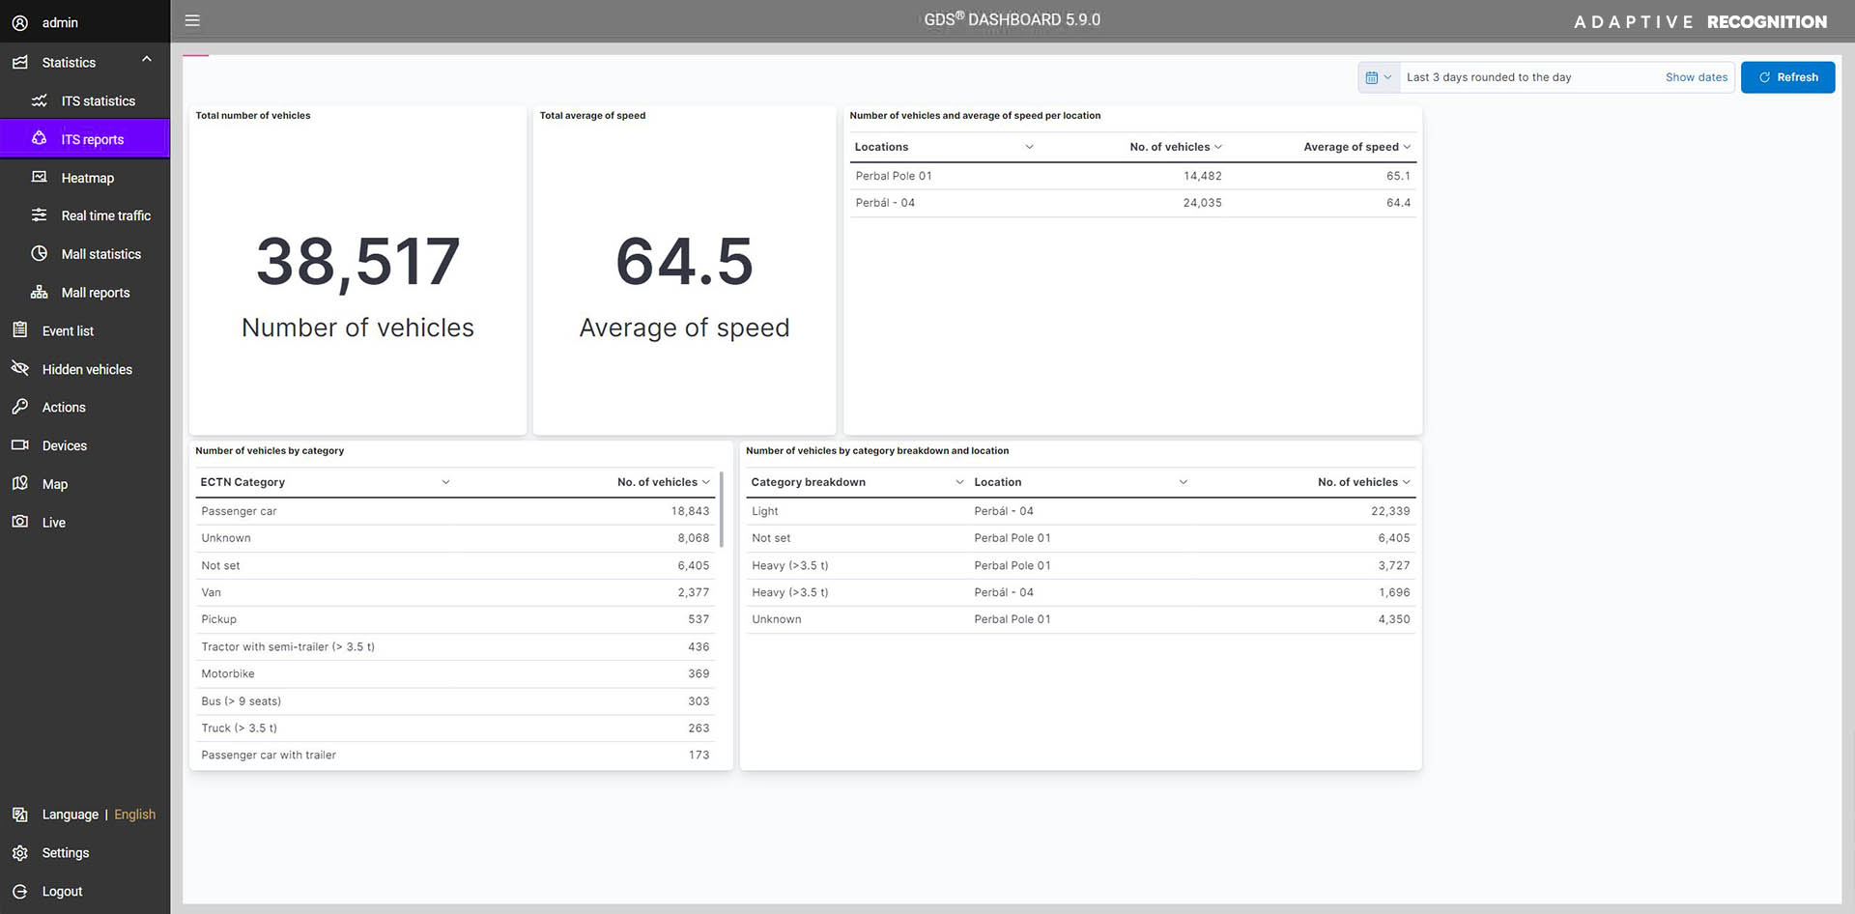Click the Show dates link
Viewport: 1855px width, 914px height.
(x=1696, y=77)
